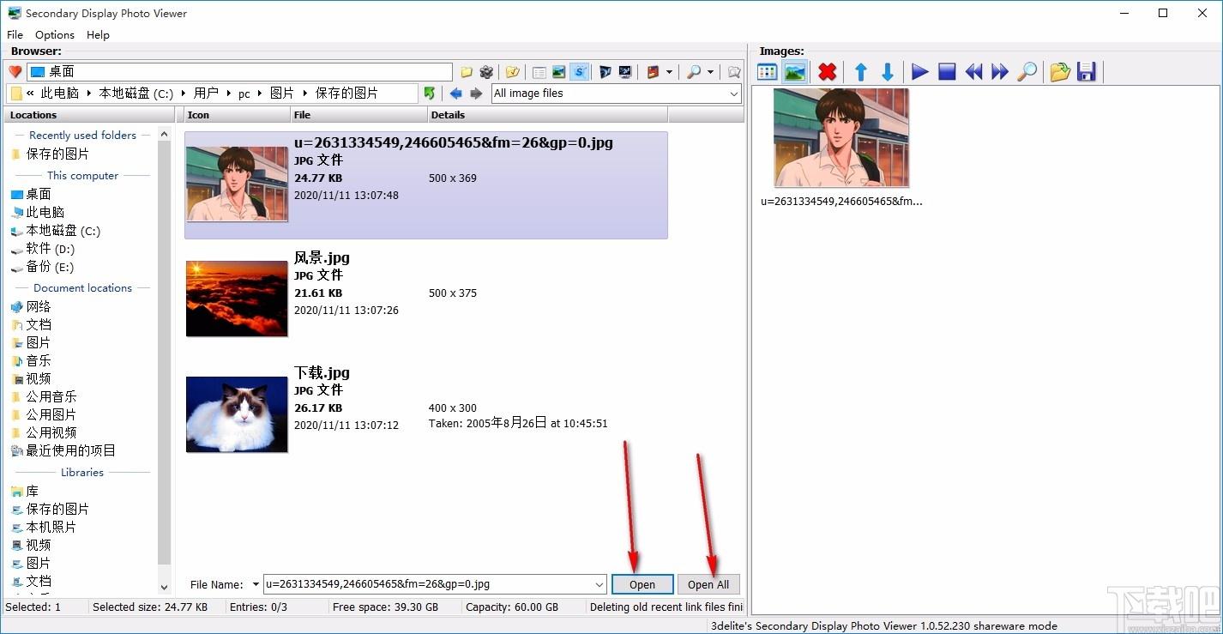The image size is (1223, 634).
Task: Click 图片 in the breadcrumb path
Action: (281, 94)
